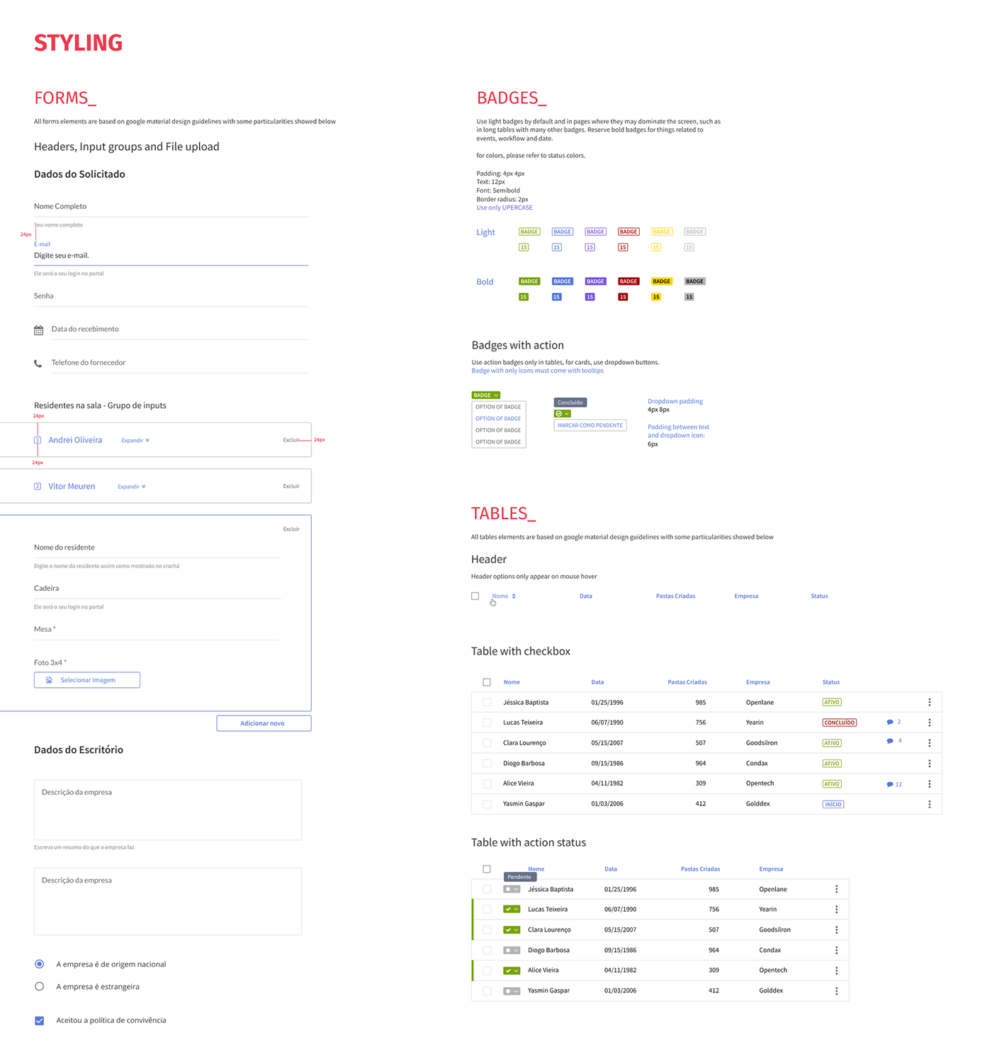992x1052 pixels.
Task: Open the three-dot menu for Openlane in action status table
Action: point(837,889)
